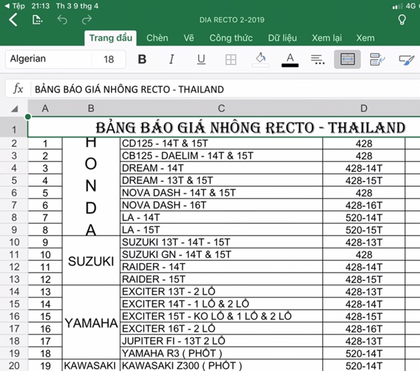The height and width of the screenshot is (371, 420).
Task: Select cell CB125 - DAELIM - 14T & 15T
Action: pyautogui.click(x=221, y=155)
